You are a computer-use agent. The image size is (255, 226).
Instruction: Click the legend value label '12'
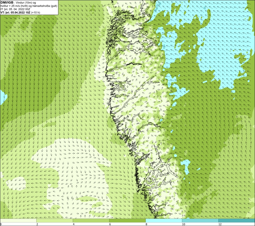pos(220,224)
